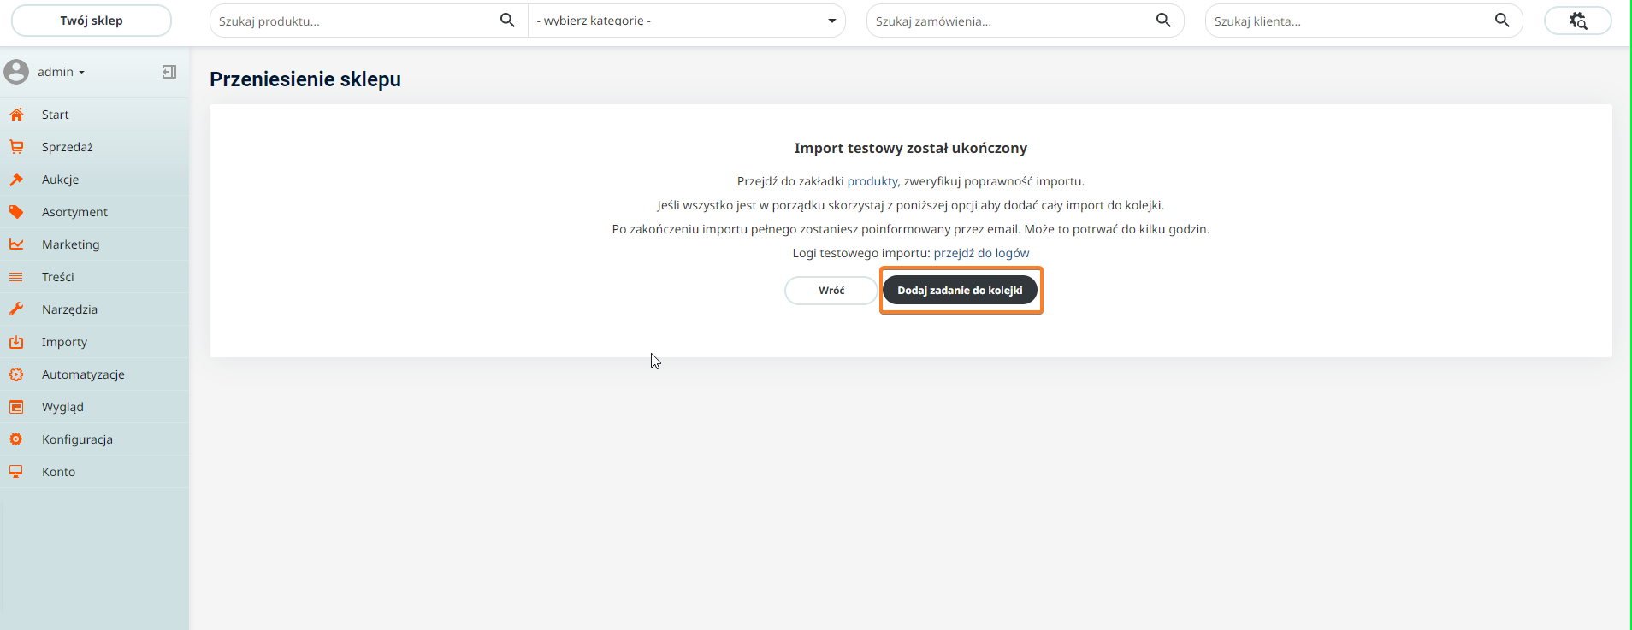The height and width of the screenshot is (630, 1632).
Task: Follow the 'produkty' link
Action: click(x=872, y=181)
